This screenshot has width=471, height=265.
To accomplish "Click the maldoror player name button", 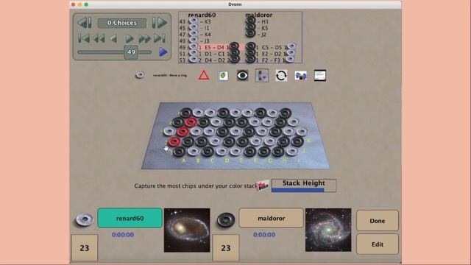I will pos(272,218).
